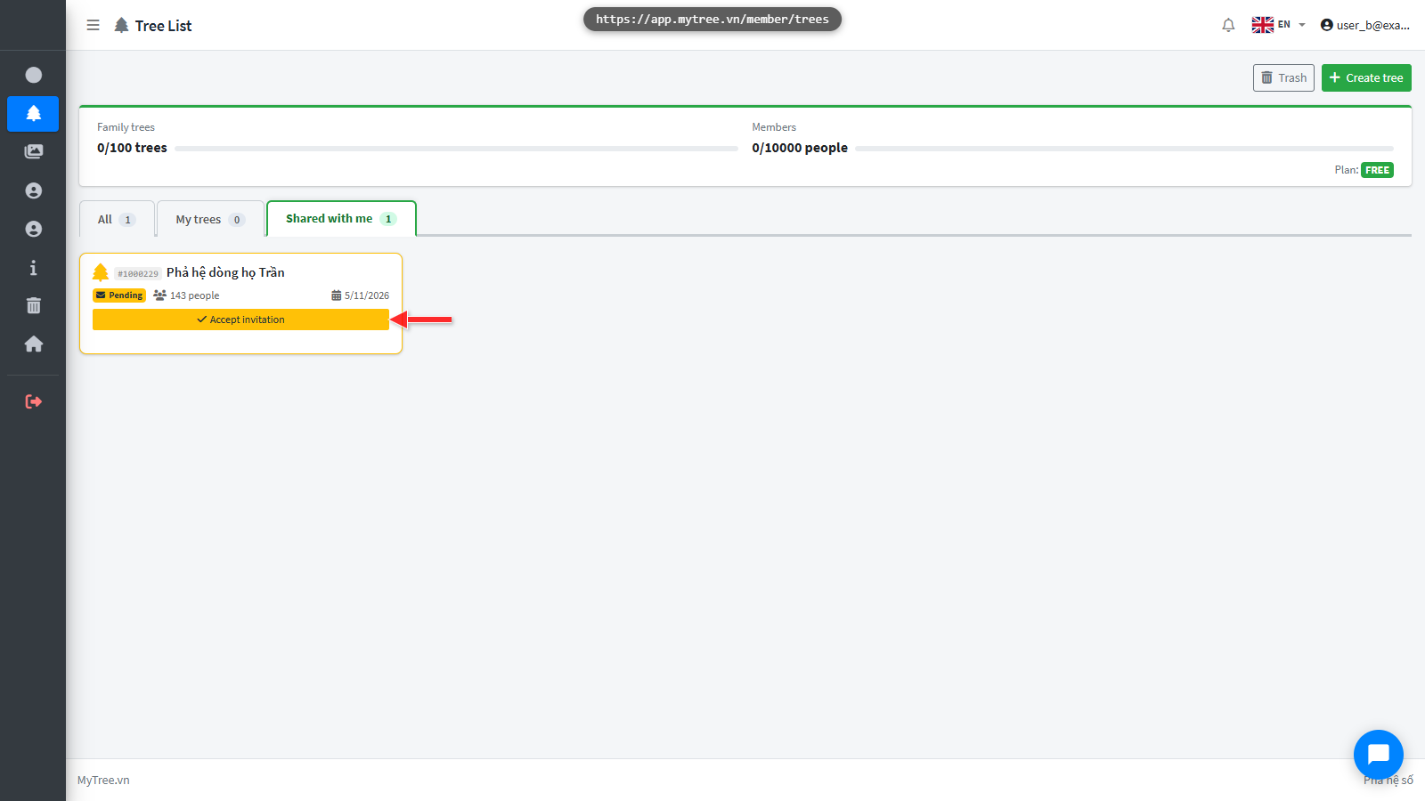Click the UK flag icon
The image size is (1425, 801).
tap(1262, 25)
